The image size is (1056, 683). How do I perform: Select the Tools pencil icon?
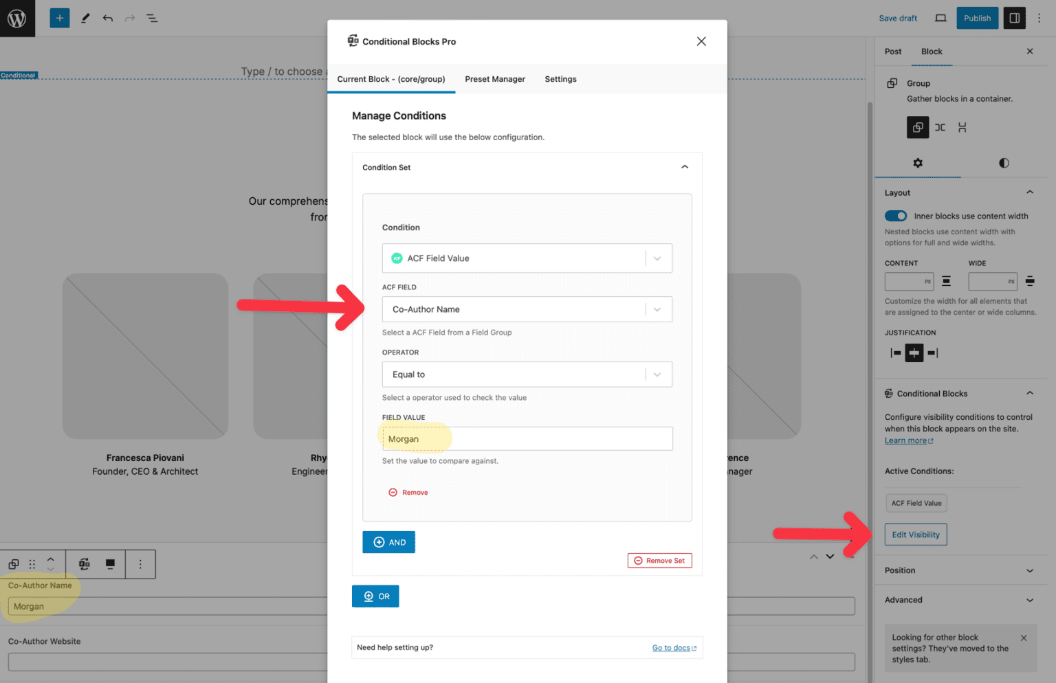pos(85,18)
